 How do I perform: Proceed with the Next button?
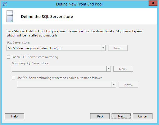pyautogui.click(x=121, y=116)
